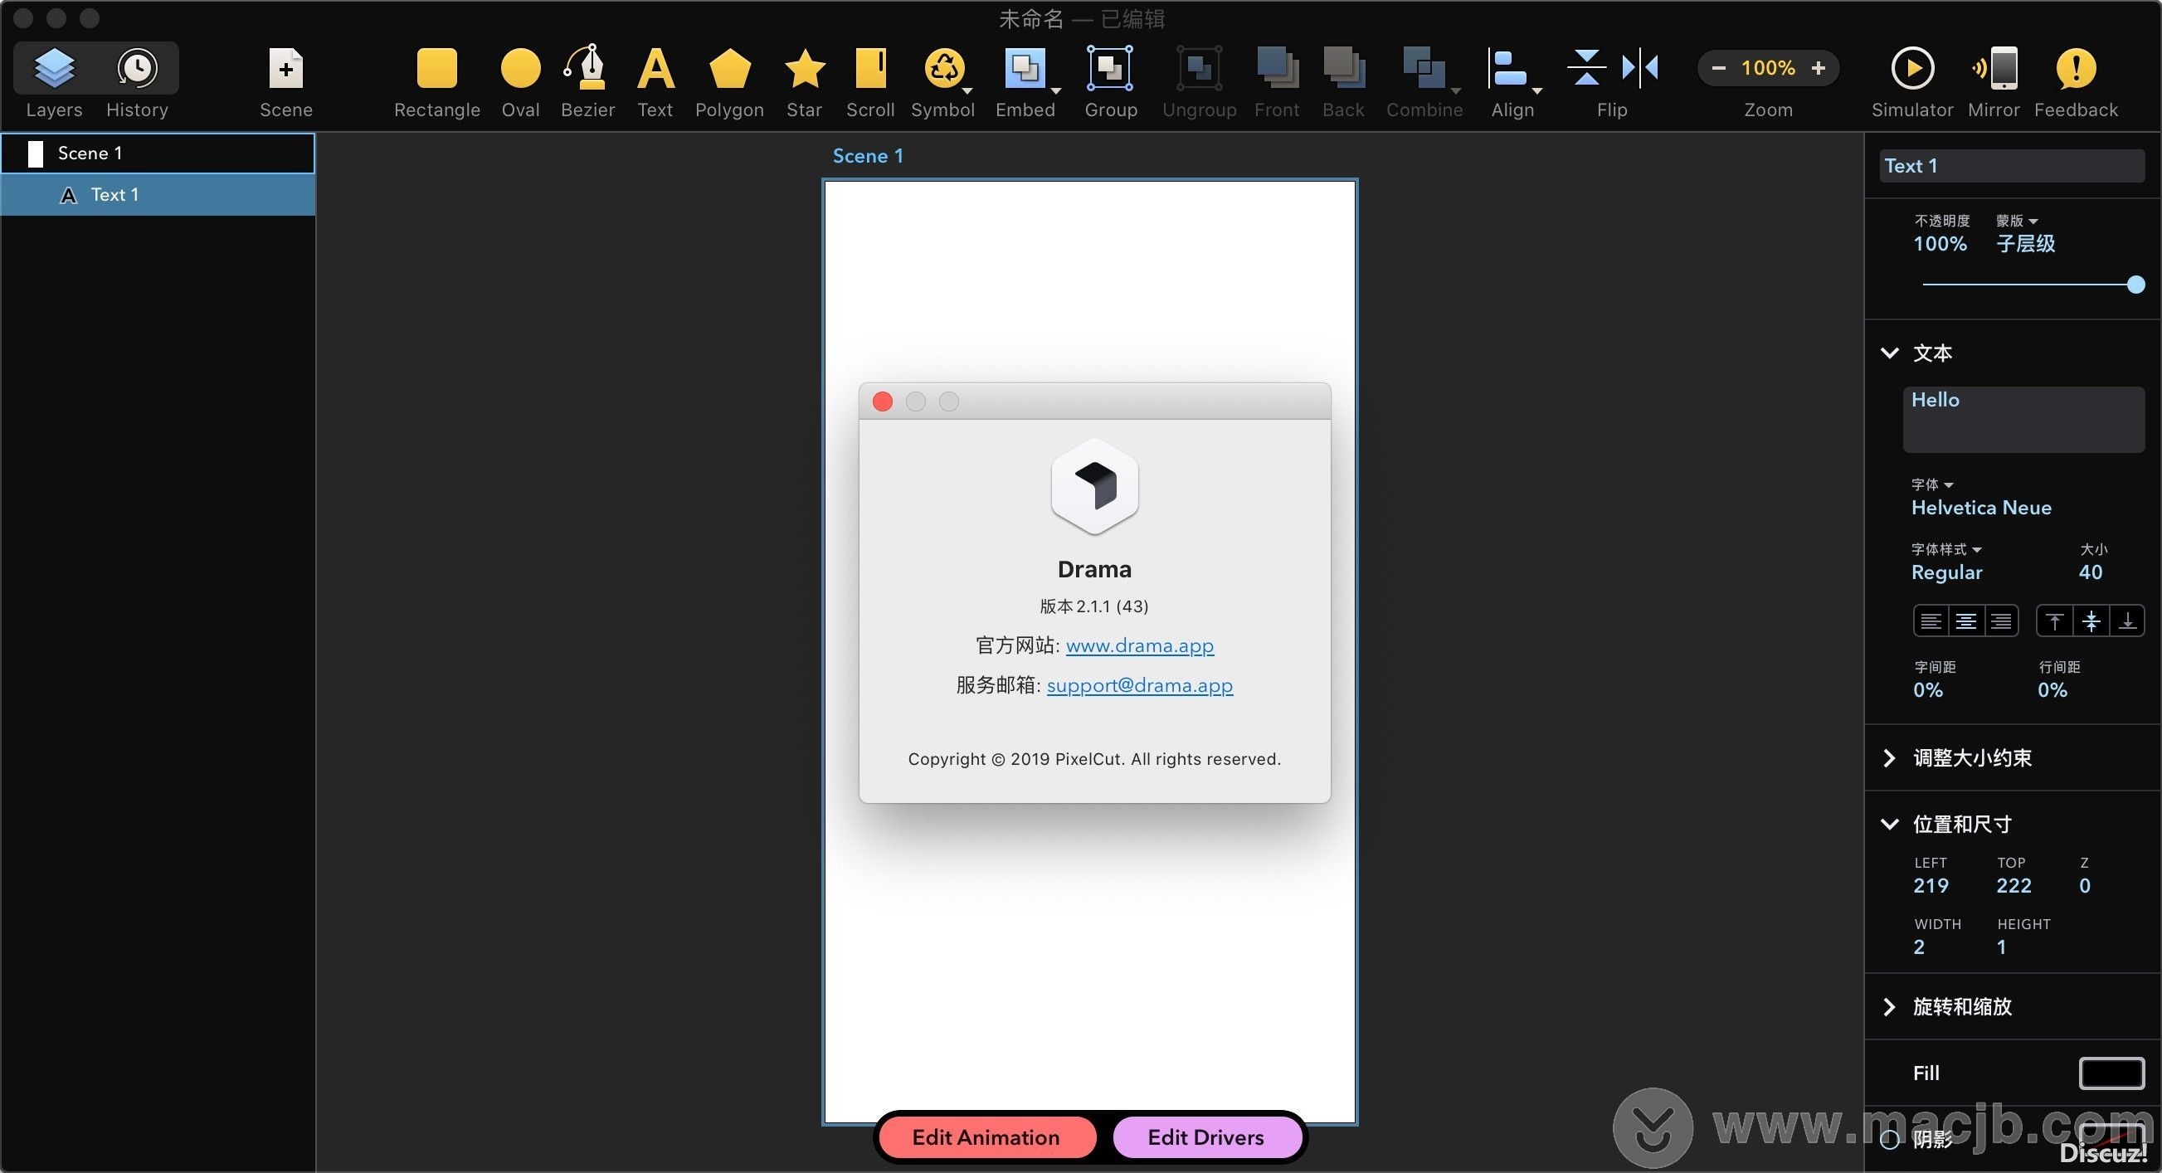The width and height of the screenshot is (2162, 1173).
Task: Open the Fill color swatch
Action: (x=2111, y=1073)
